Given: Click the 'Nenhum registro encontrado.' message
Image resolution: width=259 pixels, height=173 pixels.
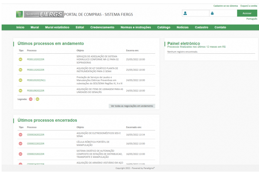Looking at the screenshot, I should (x=183, y=52).
